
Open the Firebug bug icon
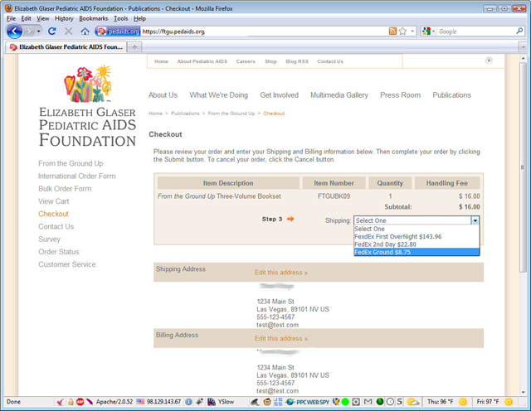pyautogui.click(x=199, y=402)
